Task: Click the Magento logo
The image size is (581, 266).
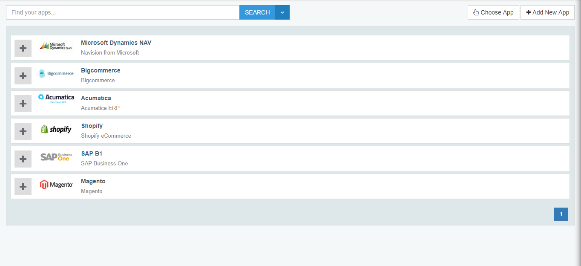Action: click(x=56, y=184)
